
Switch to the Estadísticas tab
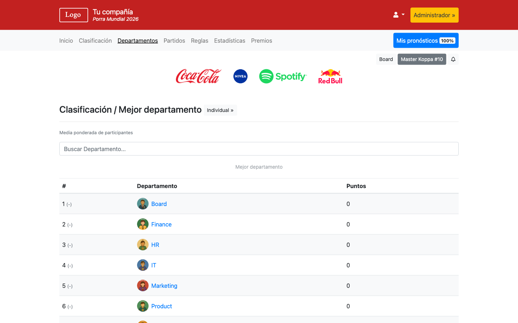[230, 41]
